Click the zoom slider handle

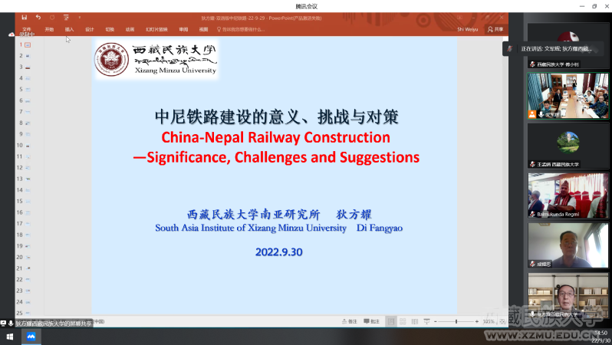[456, 321]
